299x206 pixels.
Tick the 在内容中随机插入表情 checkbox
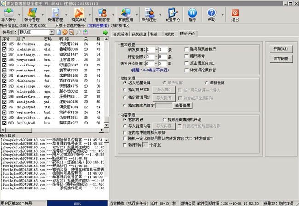click(125, 132)
